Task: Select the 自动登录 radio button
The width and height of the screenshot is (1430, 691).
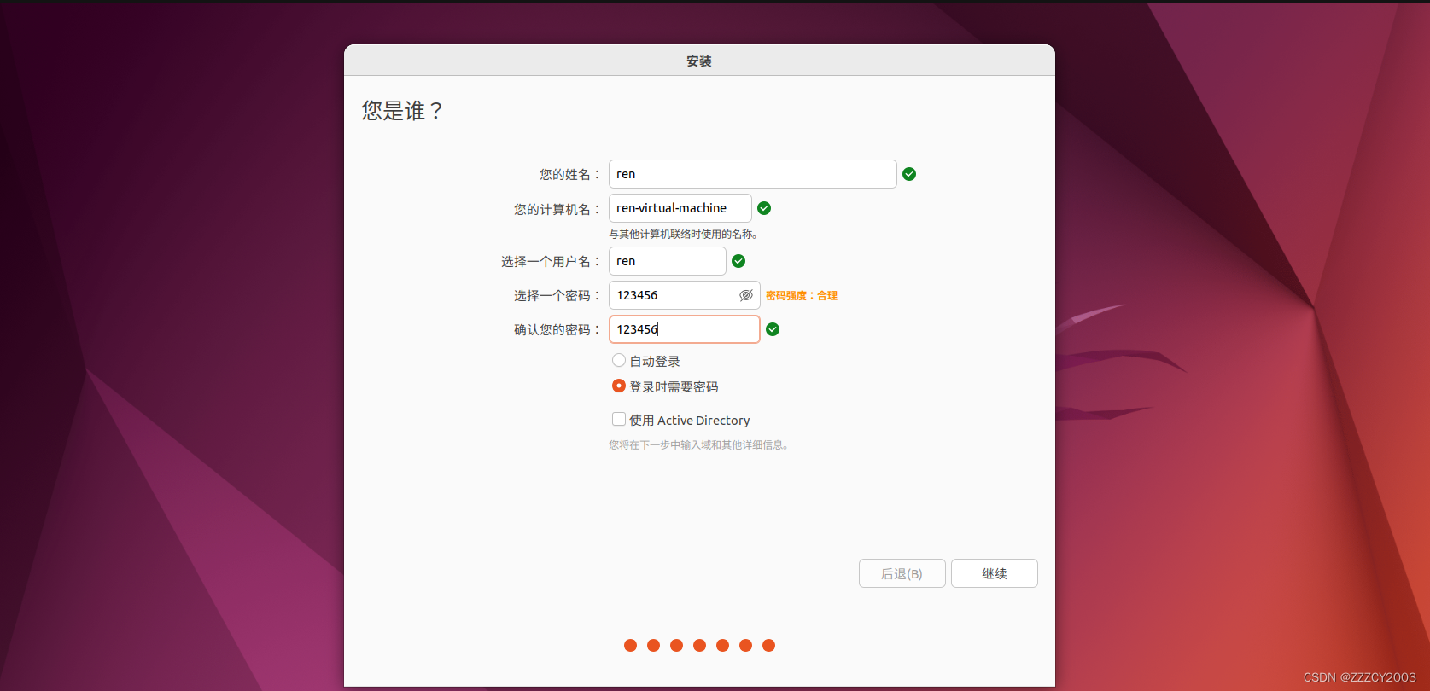Action: pos(619,361)
